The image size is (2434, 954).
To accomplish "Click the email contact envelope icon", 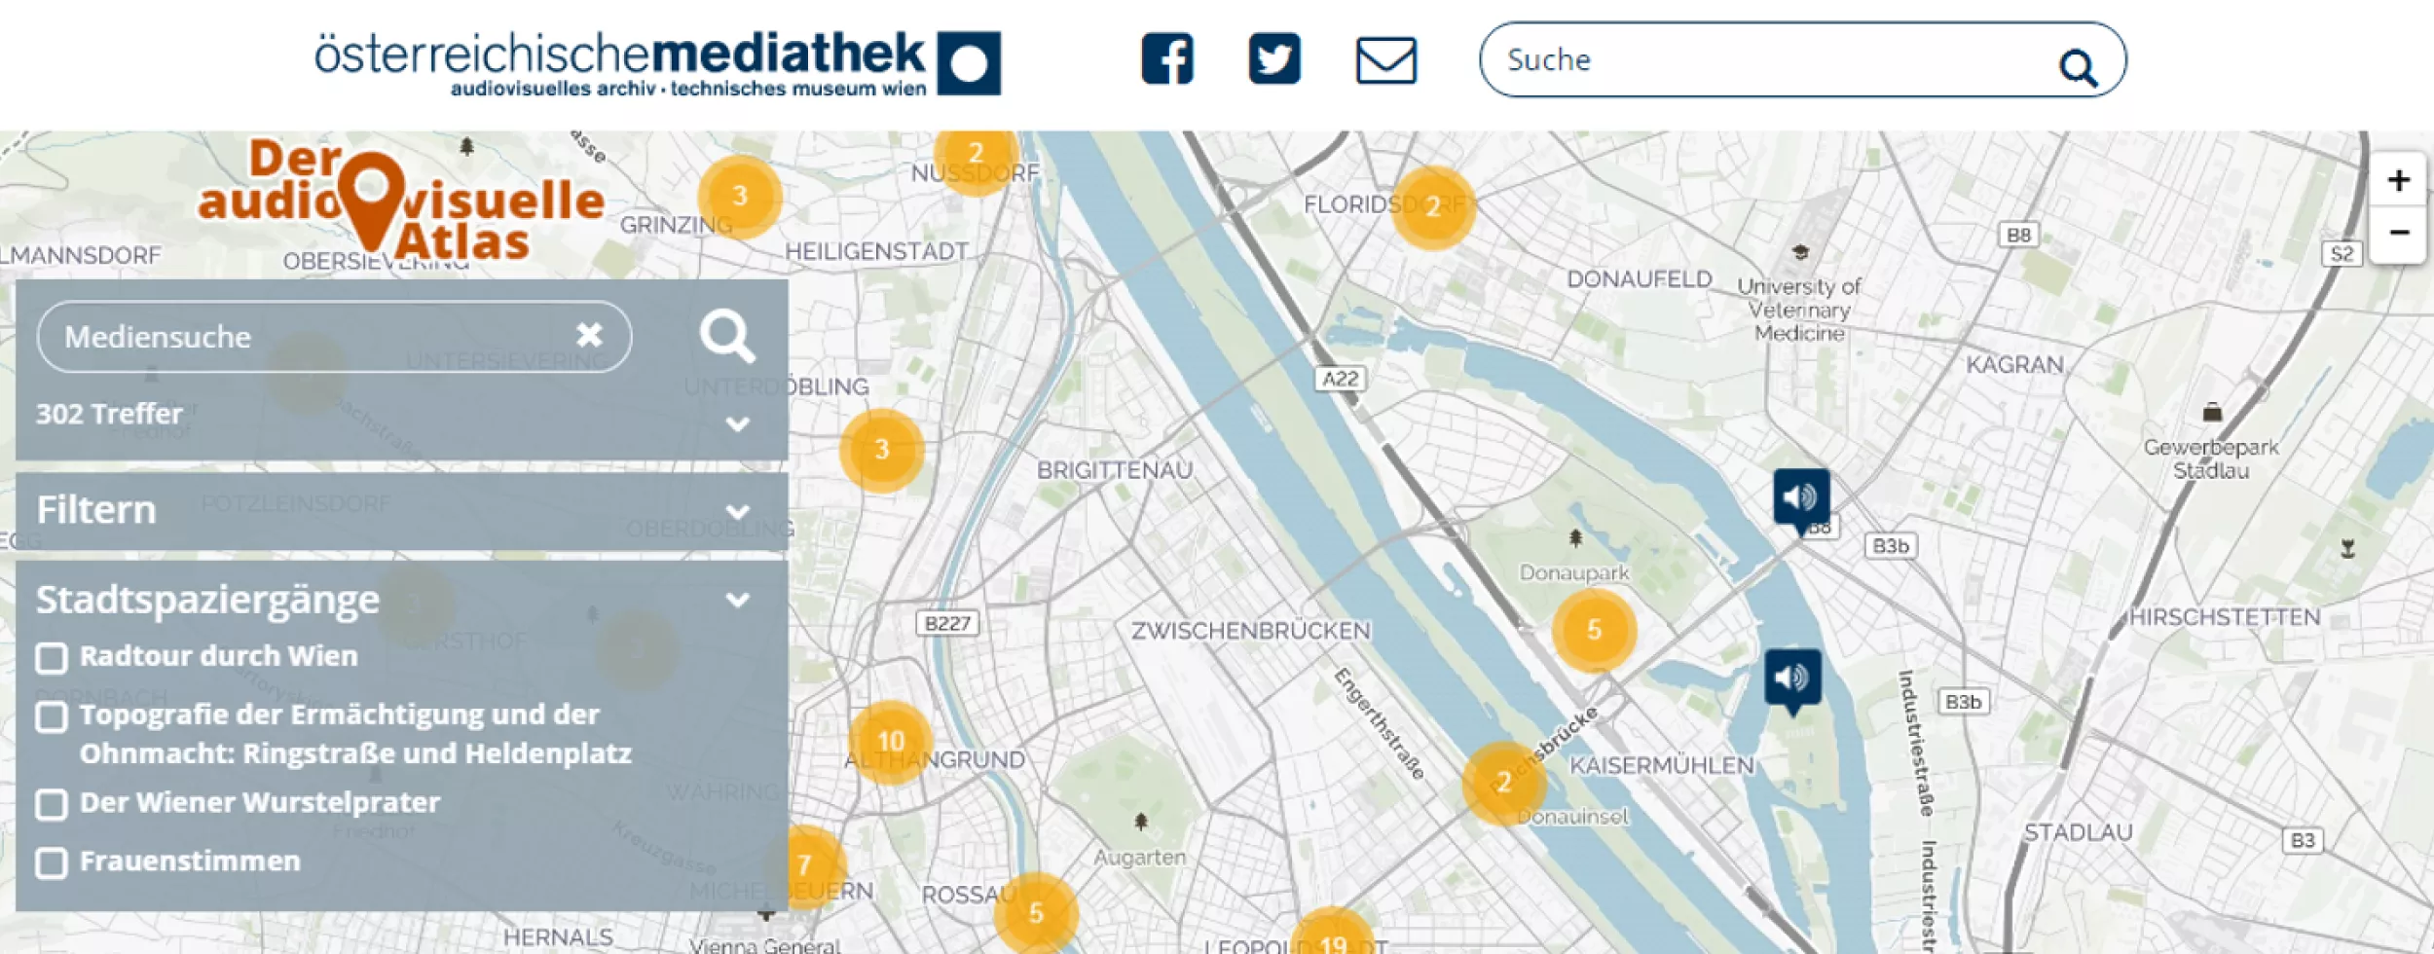I will [x=1384, y=60].
